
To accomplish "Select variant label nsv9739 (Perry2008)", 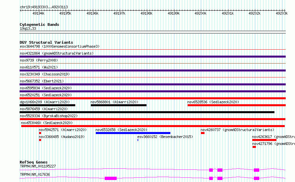I will [39, 60].
